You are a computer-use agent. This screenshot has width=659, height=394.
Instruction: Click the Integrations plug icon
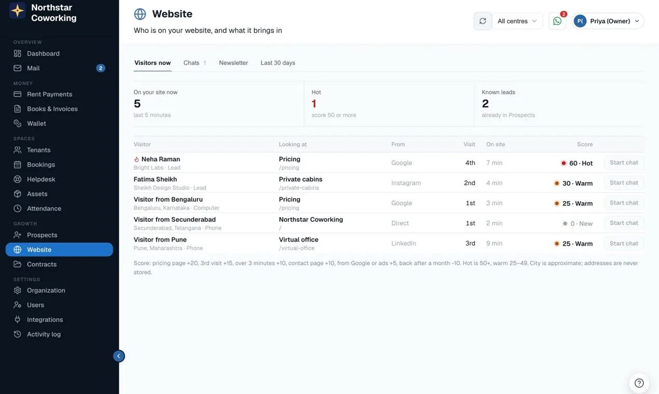pyautogui.click(x=18, y=320)
